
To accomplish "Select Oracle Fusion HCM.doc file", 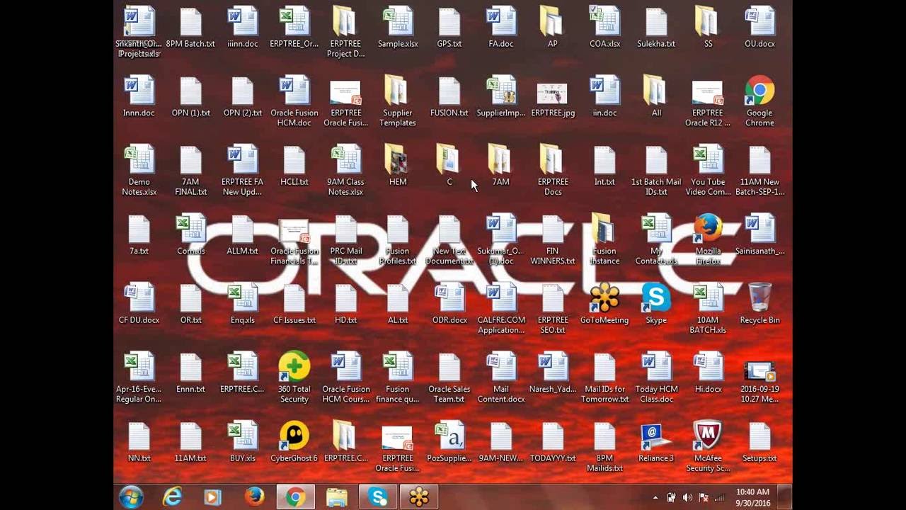I will (x=294, y=101).
